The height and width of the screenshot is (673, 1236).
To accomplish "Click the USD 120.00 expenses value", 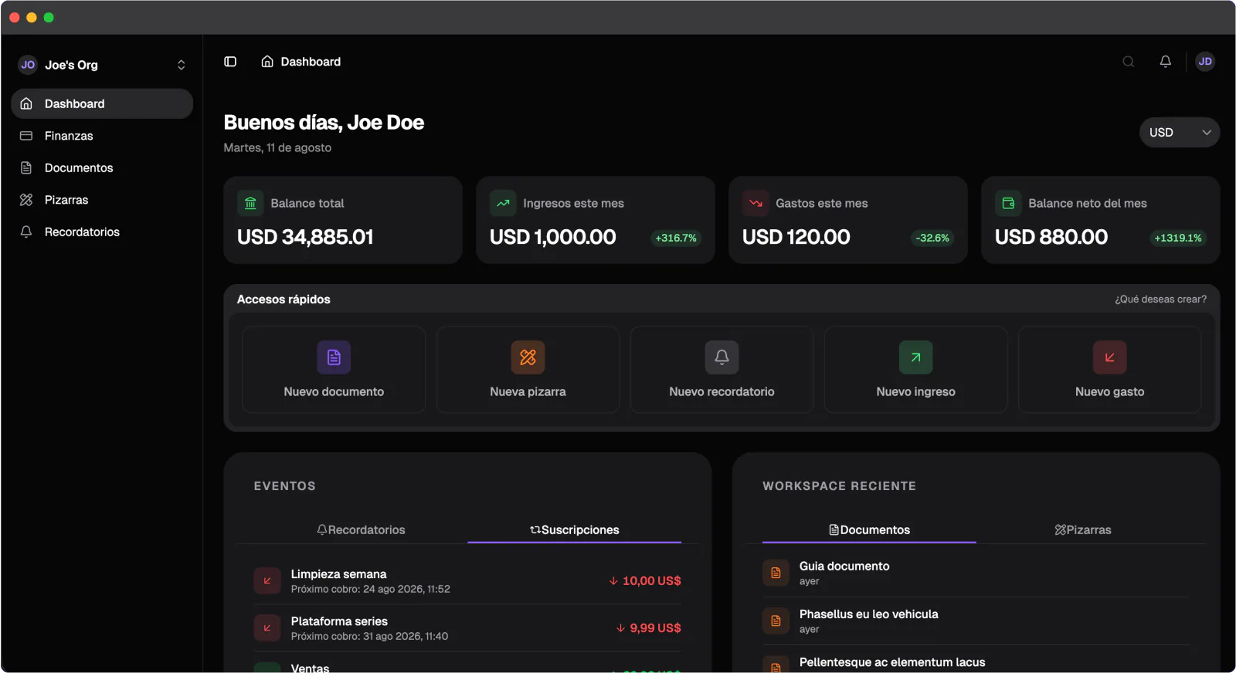I will [796, 237].
